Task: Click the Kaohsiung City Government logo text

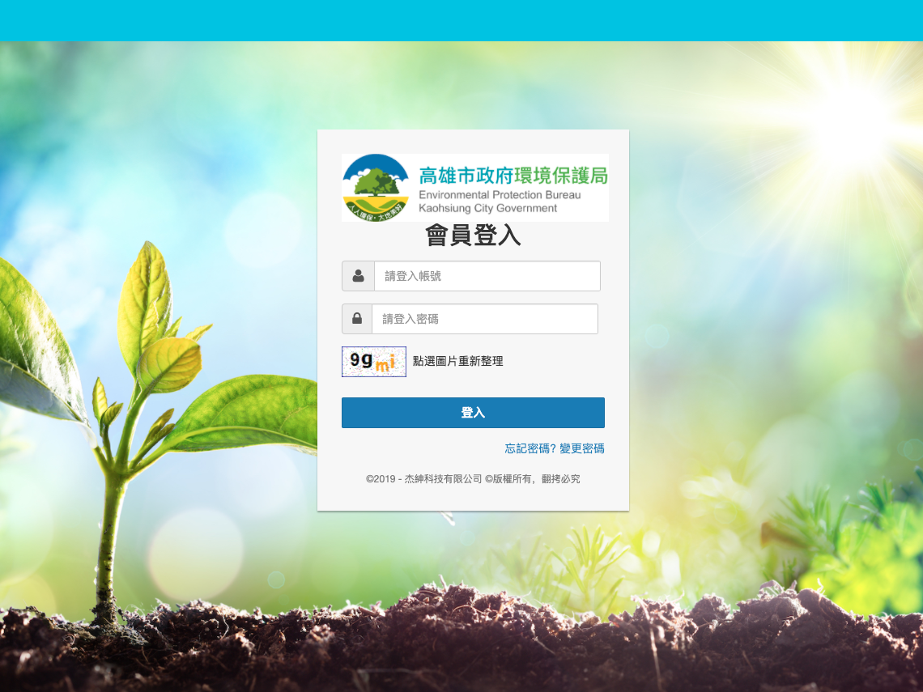Action: pyautogui.click(x=487, y=208)
